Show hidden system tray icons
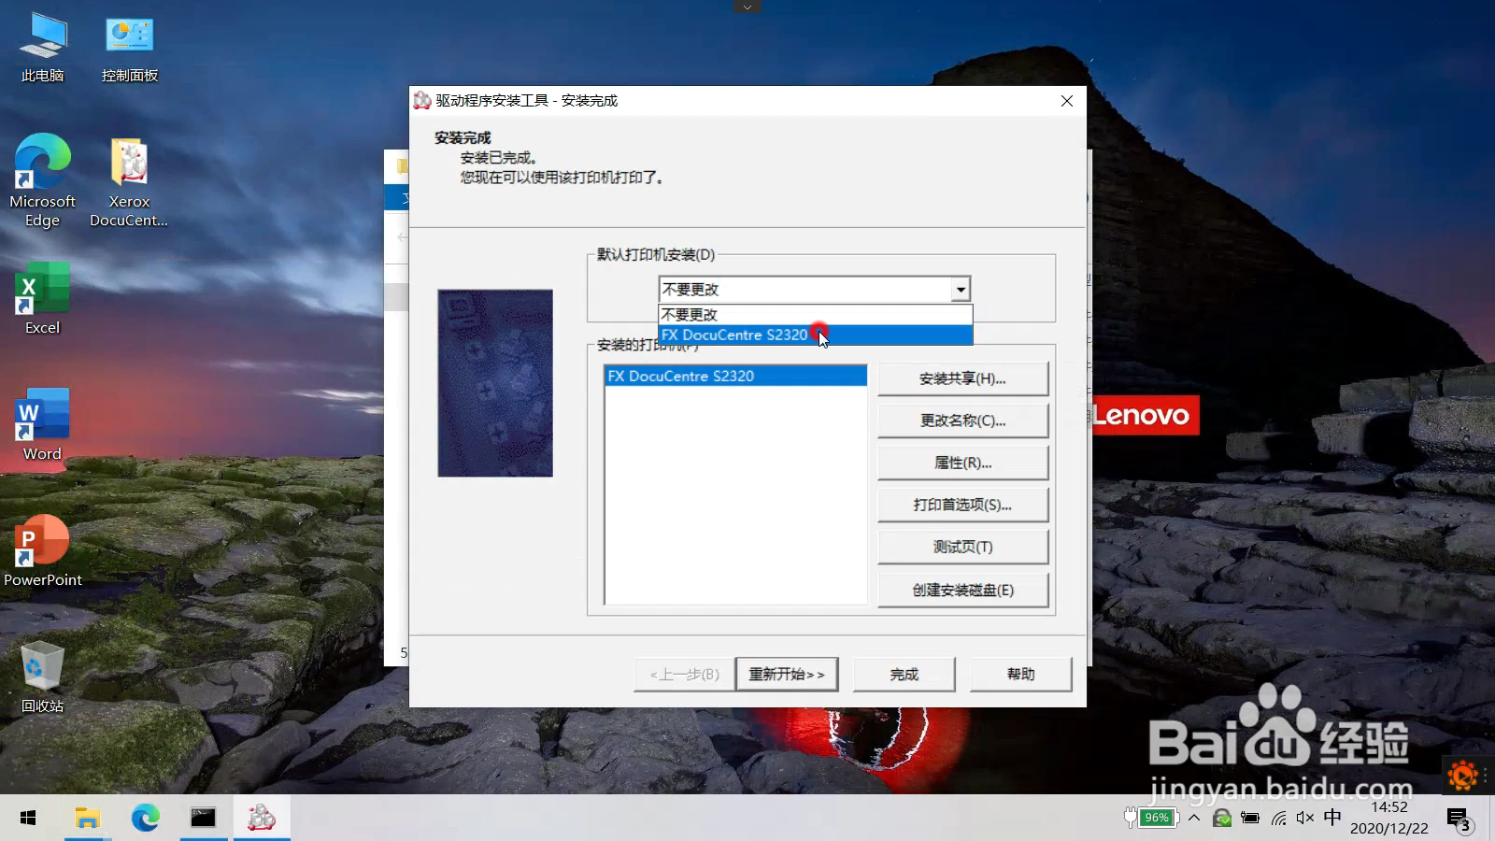 (1194, 818)
